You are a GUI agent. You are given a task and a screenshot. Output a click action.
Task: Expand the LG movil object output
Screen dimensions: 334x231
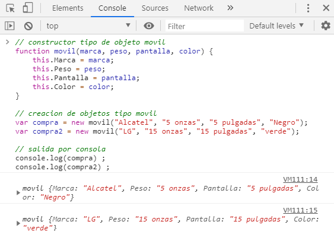(x=18, y=223)
